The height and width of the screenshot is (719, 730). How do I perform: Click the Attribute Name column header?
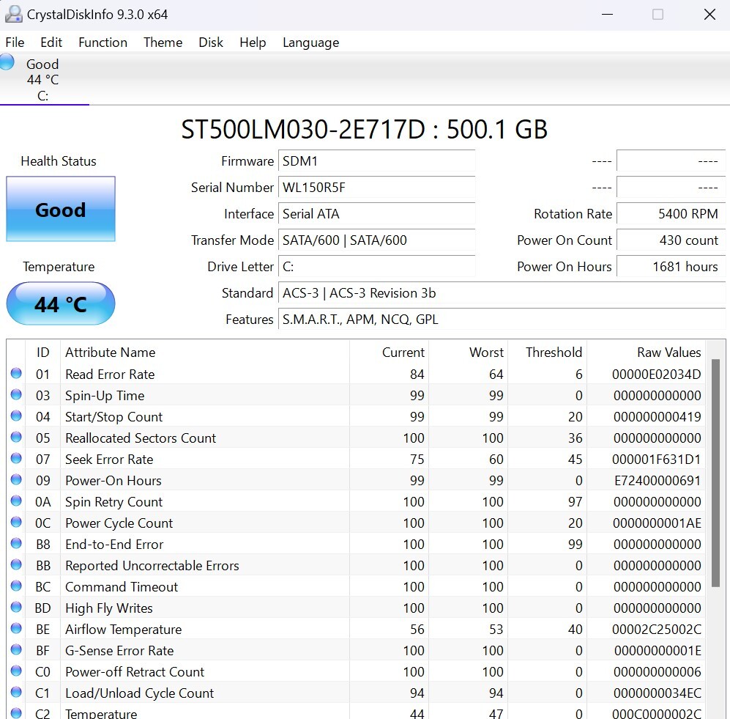[205, 353]
